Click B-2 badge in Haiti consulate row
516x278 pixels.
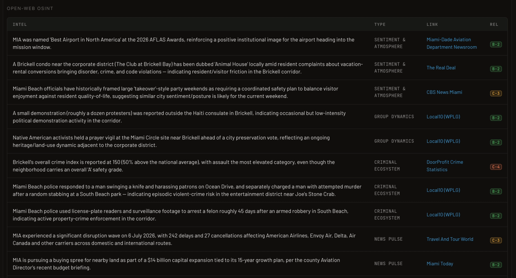click(x=496, y=118)
